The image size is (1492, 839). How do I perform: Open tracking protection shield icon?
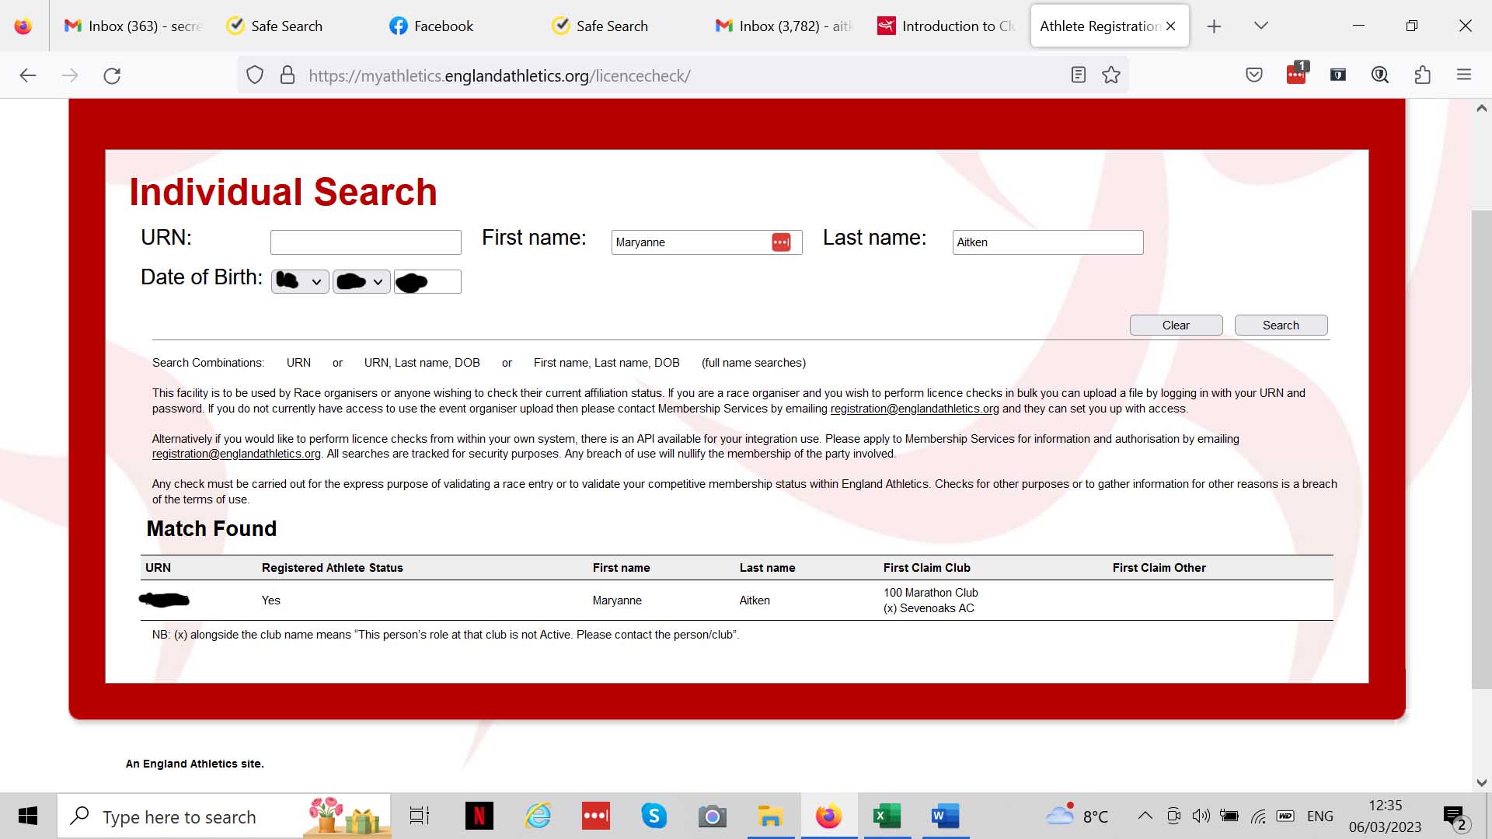pyautogui.click(x=255, y=75)
